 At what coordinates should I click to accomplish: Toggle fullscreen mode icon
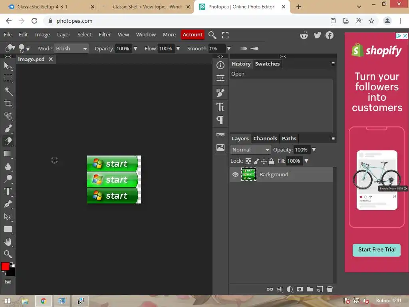[x=225, y=35]
